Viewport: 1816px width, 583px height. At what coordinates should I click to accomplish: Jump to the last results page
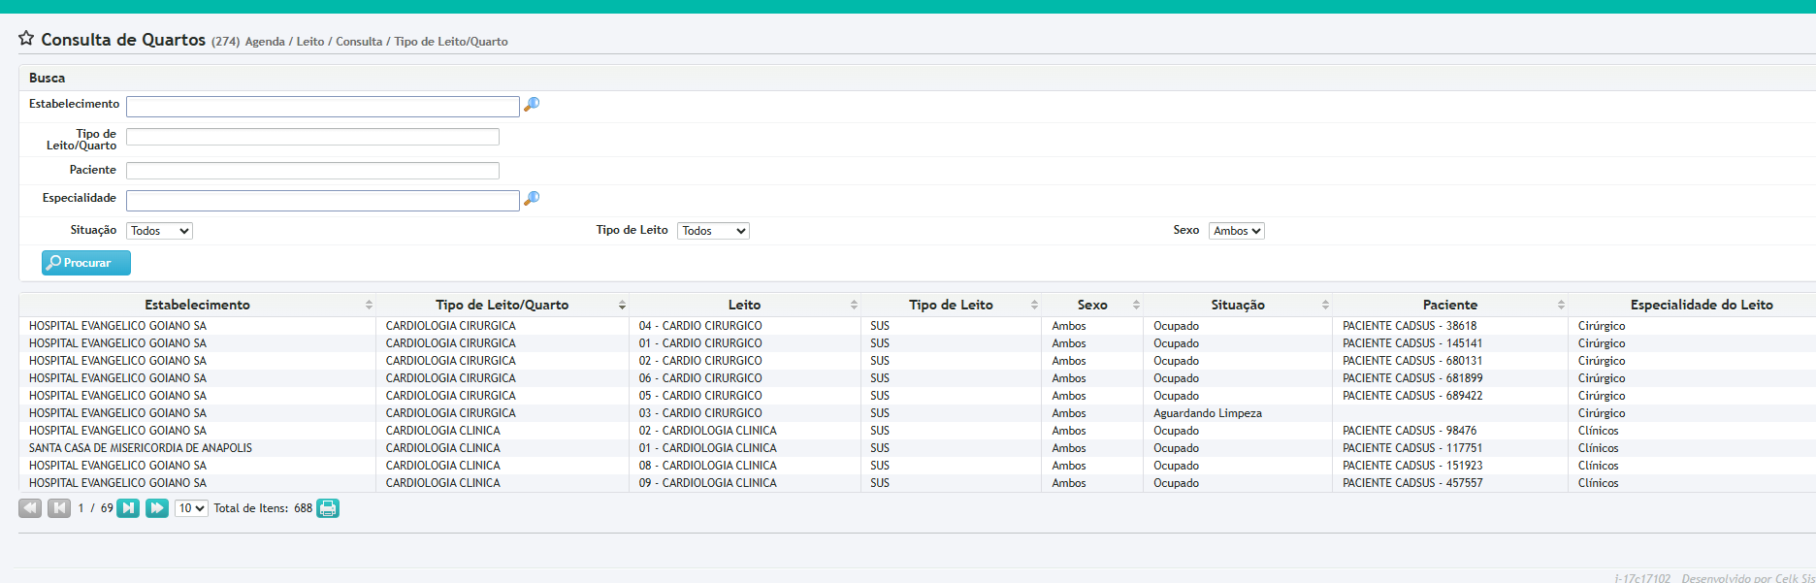click(157, 508)
